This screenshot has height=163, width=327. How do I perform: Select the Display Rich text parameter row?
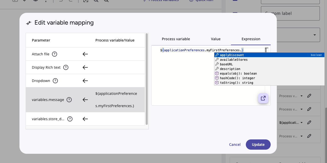pos(85,67)
